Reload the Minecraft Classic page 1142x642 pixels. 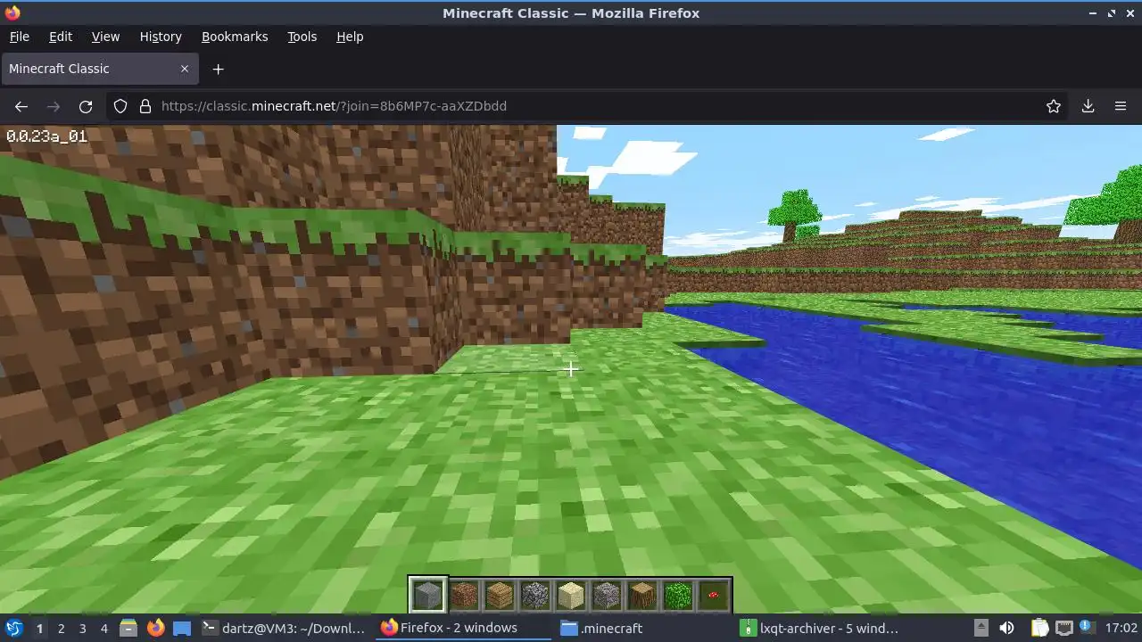coord(86,106)
